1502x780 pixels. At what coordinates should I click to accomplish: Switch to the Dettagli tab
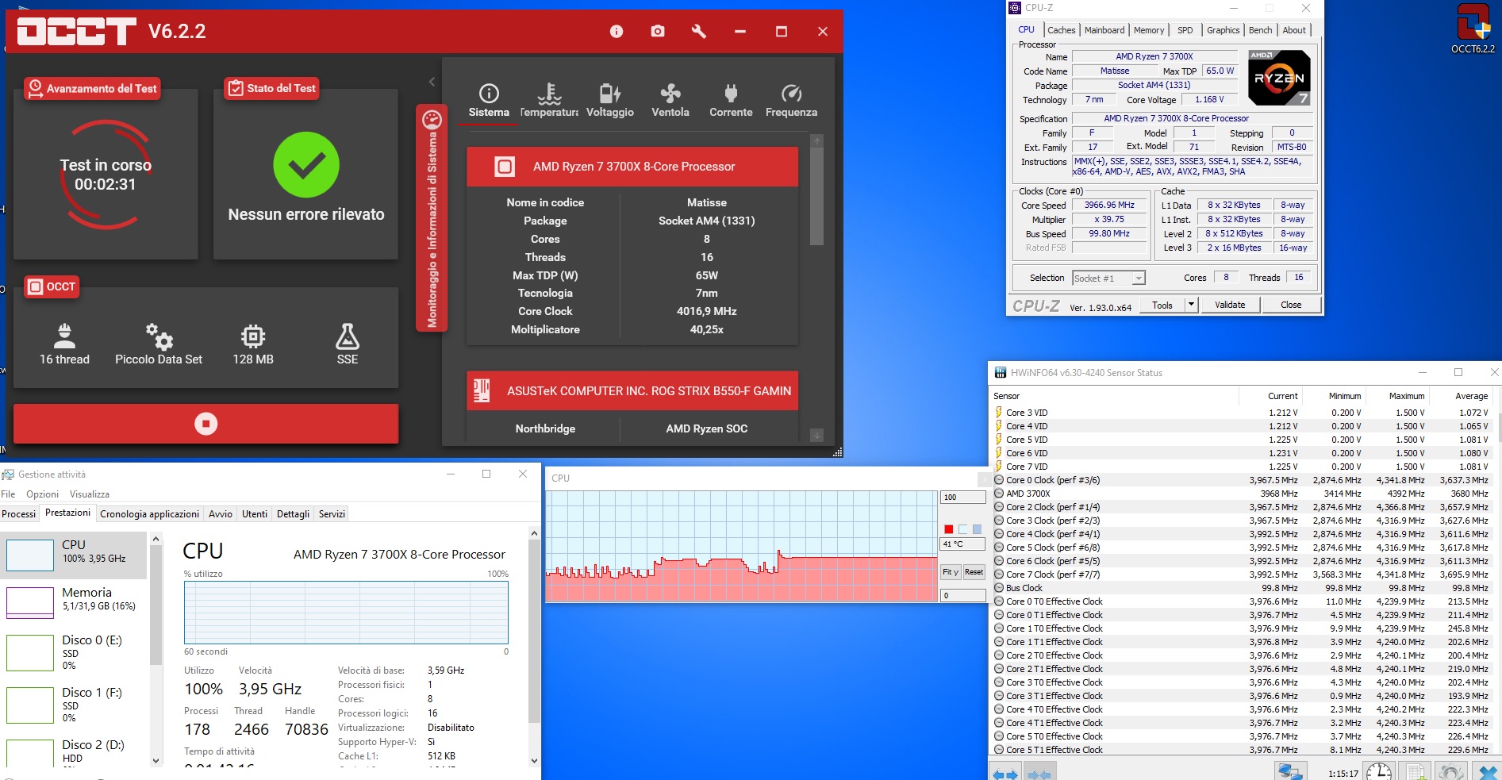(x=293, y=514)
